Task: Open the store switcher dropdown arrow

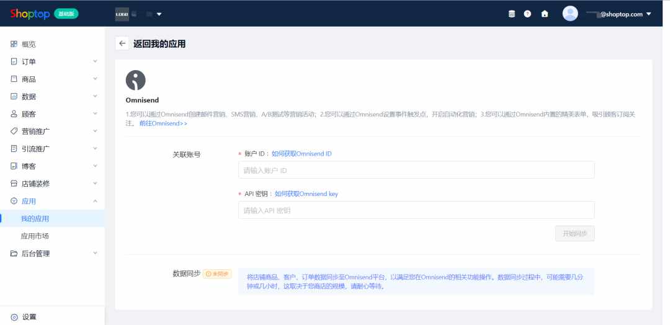Action: pos(159,14)
